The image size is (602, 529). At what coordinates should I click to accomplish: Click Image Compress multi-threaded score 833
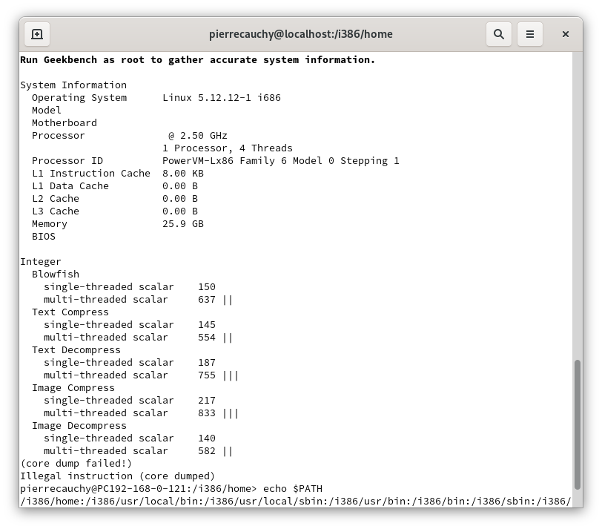(x=207, y=413)
